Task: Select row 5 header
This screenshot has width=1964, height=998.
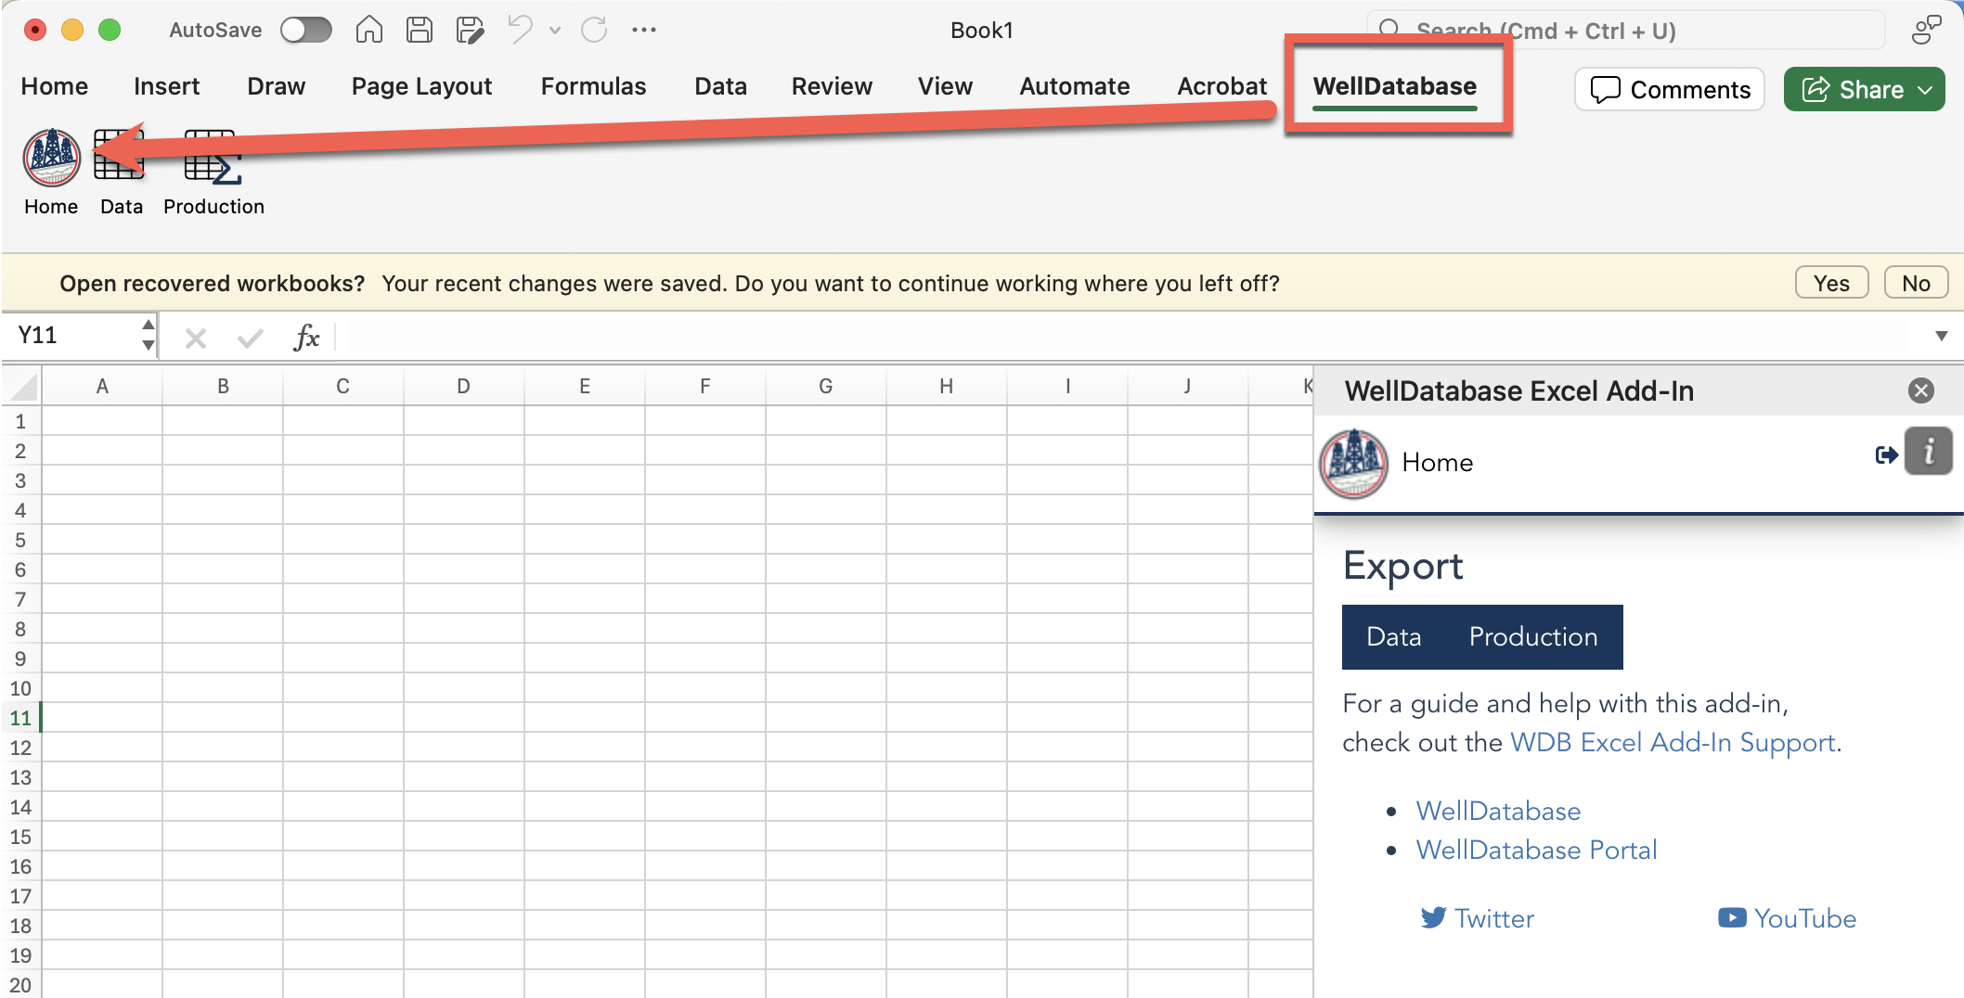Action: click(x=20, y=540)
